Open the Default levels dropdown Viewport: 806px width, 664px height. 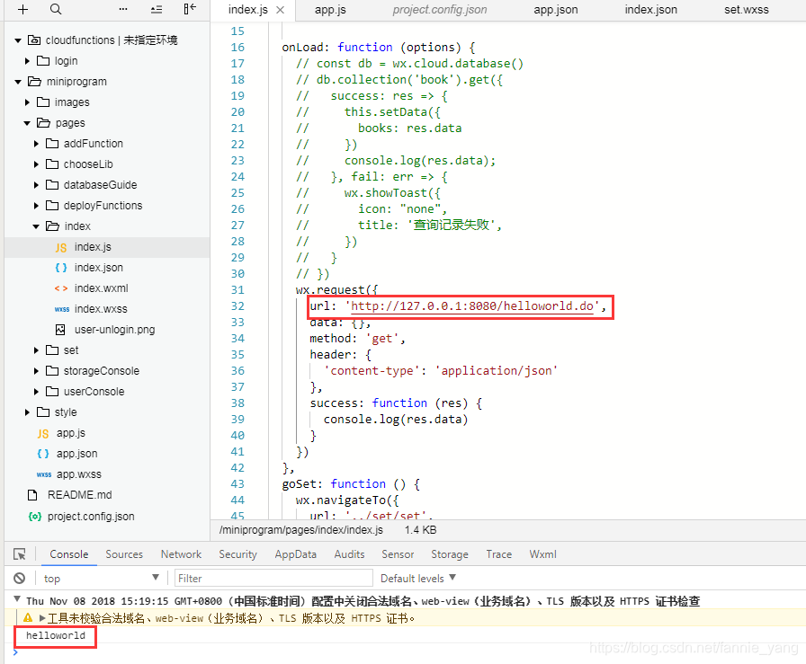pos(418,579)
